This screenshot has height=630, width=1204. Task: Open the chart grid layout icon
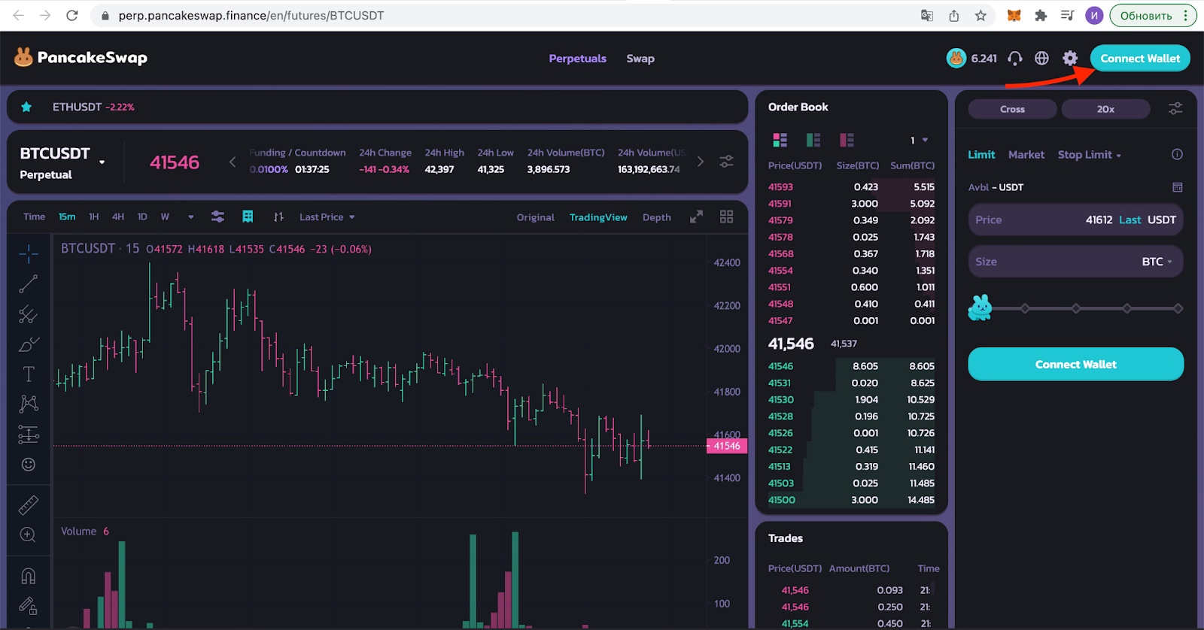click(726, 217)
